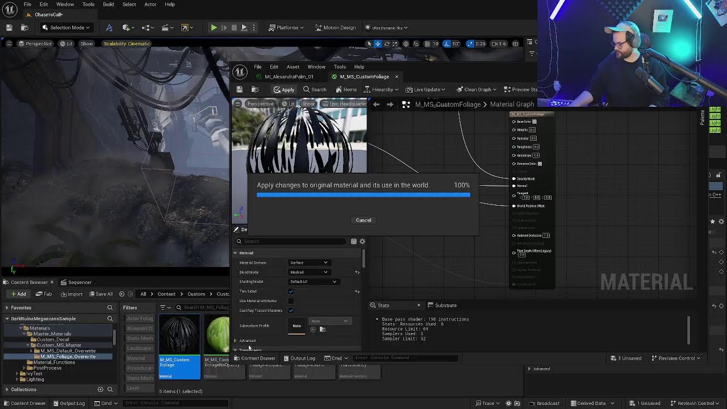This screenshot has width=727, height=409.
Task: Click the Add collection plus icon
Action: (101, 389)
